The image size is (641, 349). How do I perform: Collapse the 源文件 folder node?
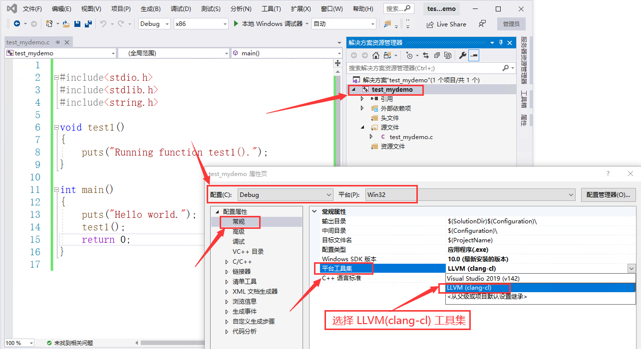pos(363,128)
